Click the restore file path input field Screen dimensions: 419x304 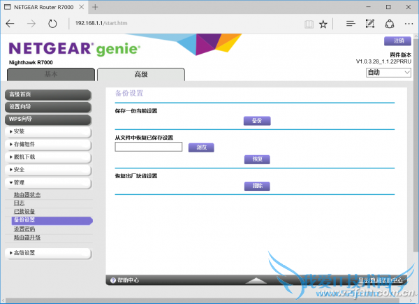pyautogui.click(x=149, y=147)
